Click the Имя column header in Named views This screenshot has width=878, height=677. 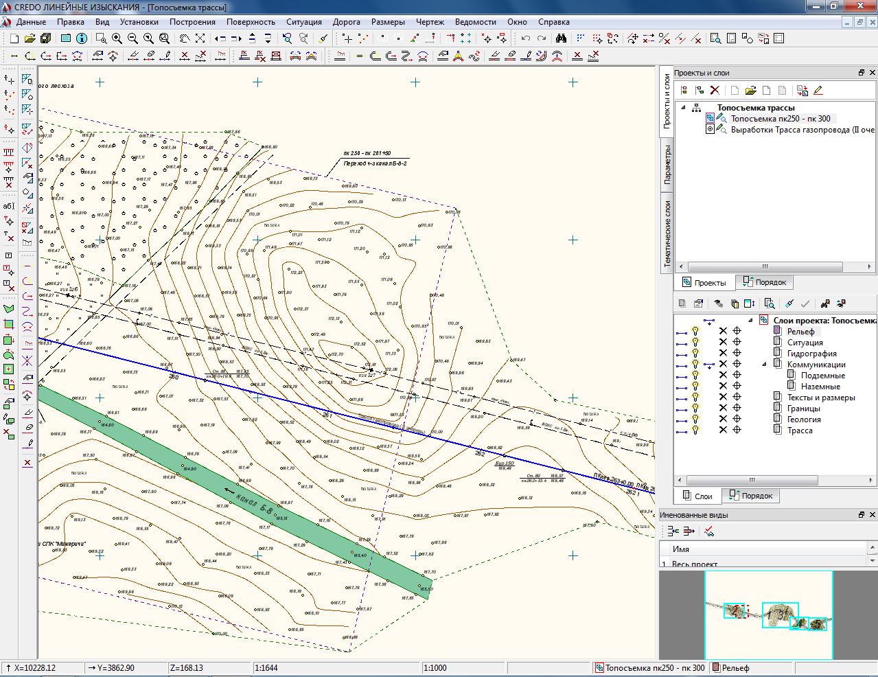click(767, 549)
